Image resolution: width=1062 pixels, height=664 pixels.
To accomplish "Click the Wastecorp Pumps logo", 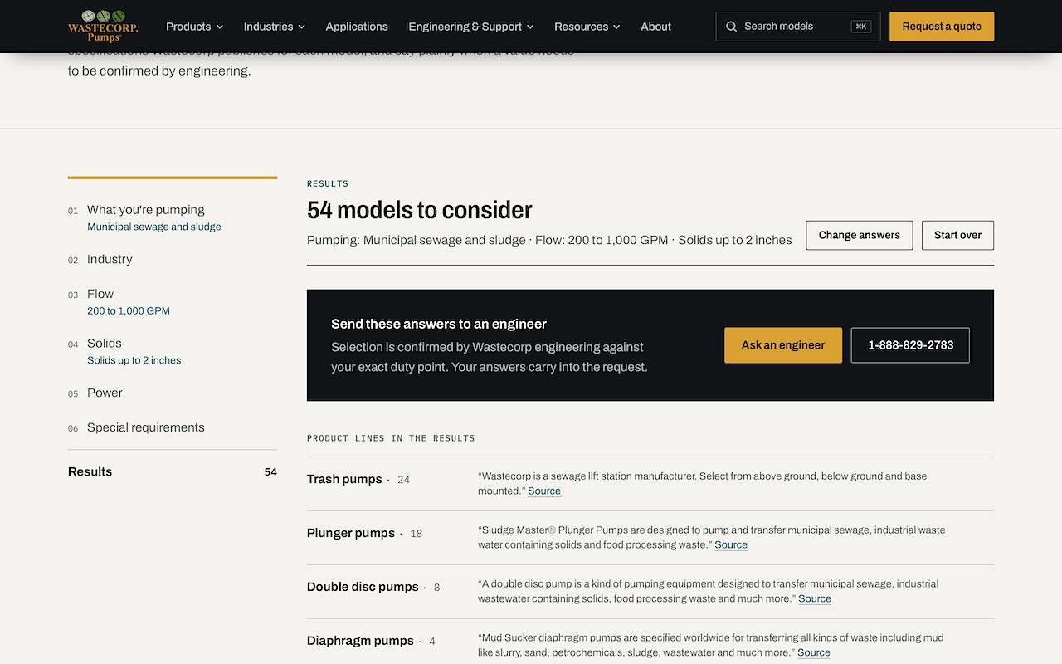I will click(x=103, y=26).
